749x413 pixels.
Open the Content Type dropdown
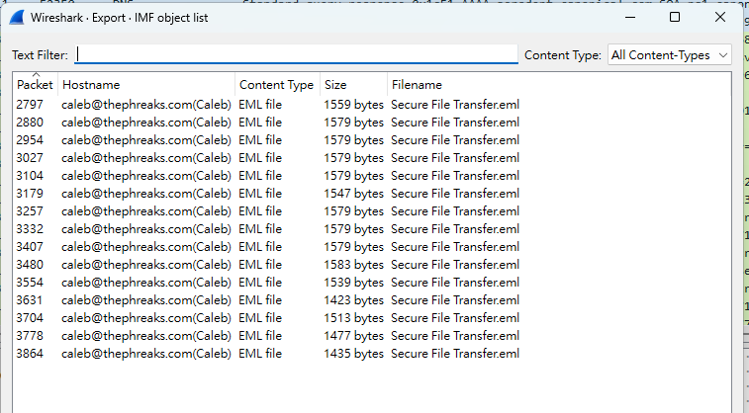tap(670, 55)
